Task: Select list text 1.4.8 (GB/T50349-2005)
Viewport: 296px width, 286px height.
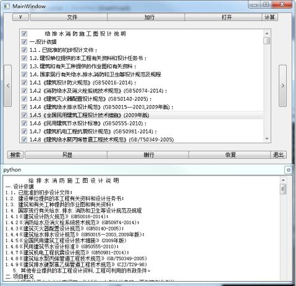Action: coord(101,140)
